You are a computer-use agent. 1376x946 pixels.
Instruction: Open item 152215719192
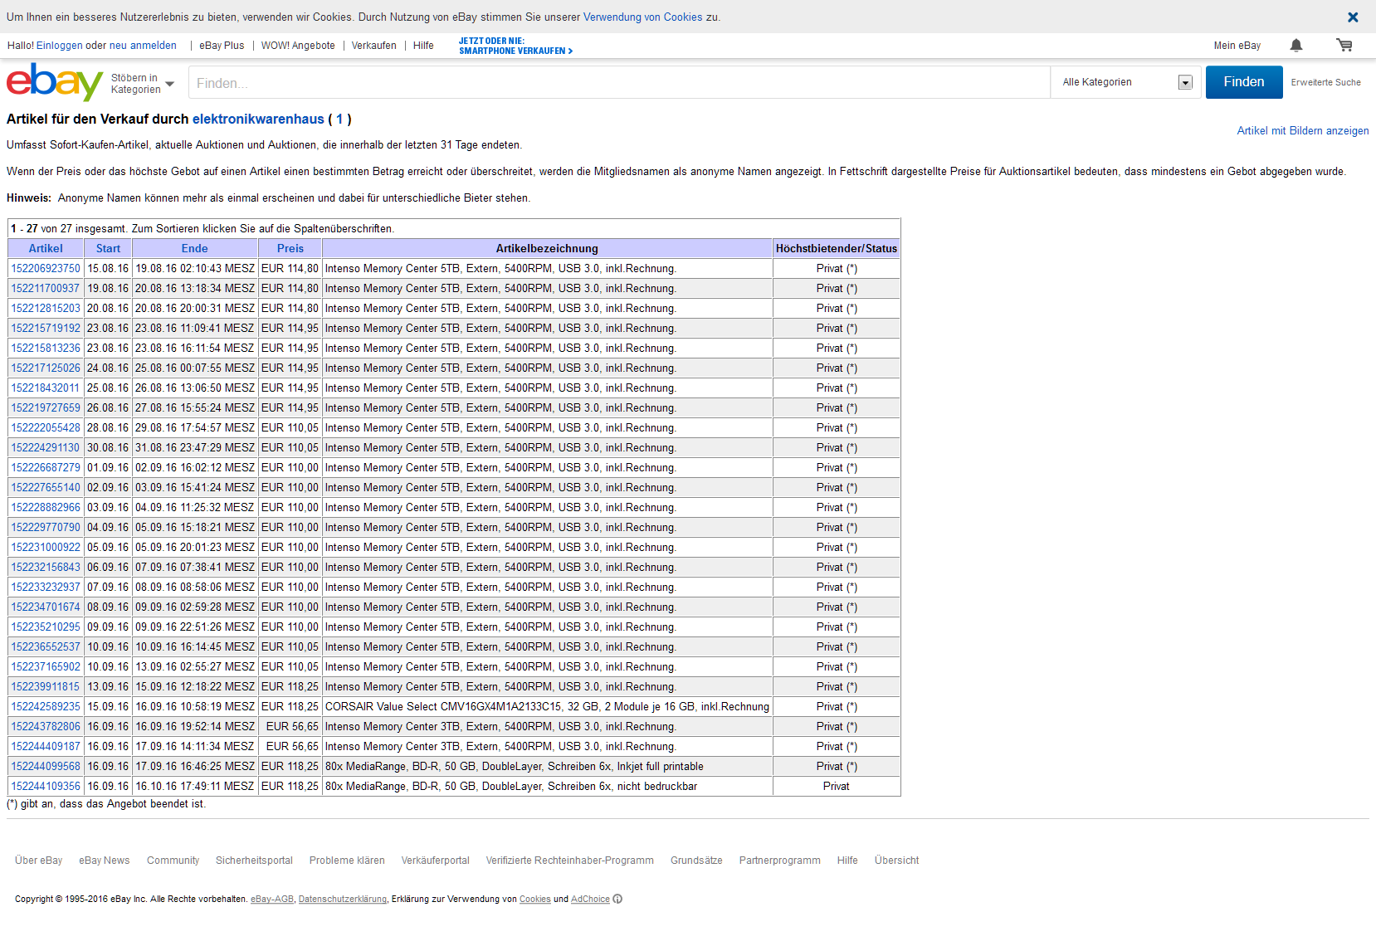click(x=46, y=329)
